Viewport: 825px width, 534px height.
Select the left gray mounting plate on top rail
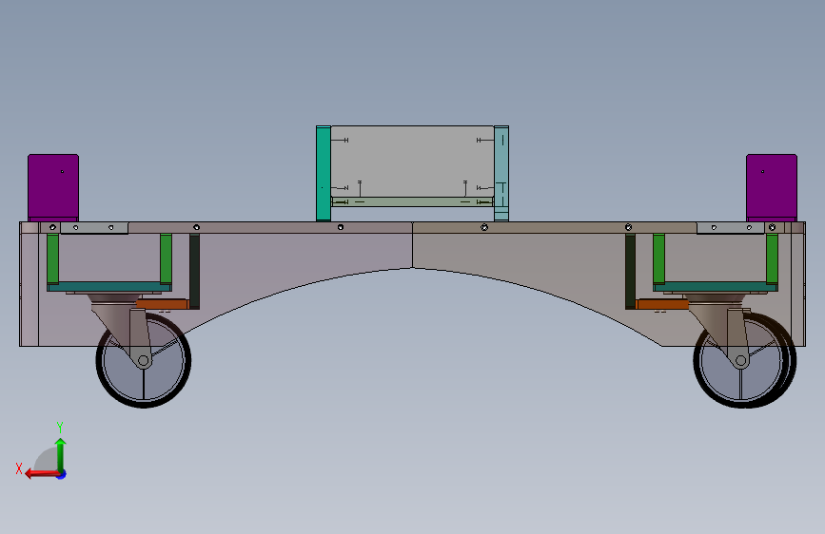pos(94,228)
